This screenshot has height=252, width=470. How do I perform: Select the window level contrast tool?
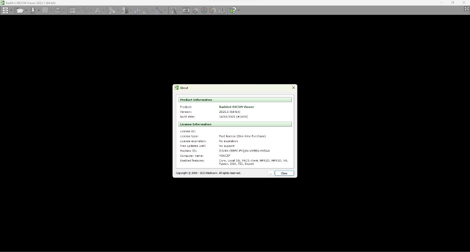pyautogui.click(x=125, y=10)
